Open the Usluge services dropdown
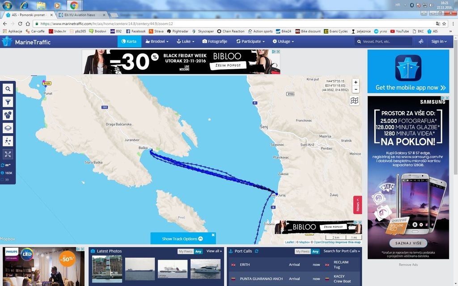Screen dimensions: 458x286 point(283,42)
